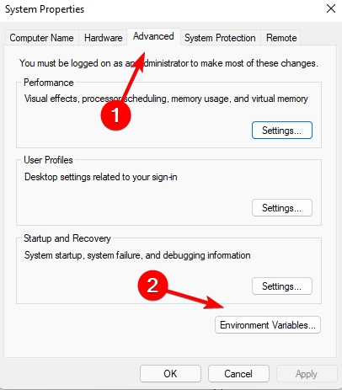Click the Startup and Recovery group label
342x390 pixels.
[x=67, y=238]
